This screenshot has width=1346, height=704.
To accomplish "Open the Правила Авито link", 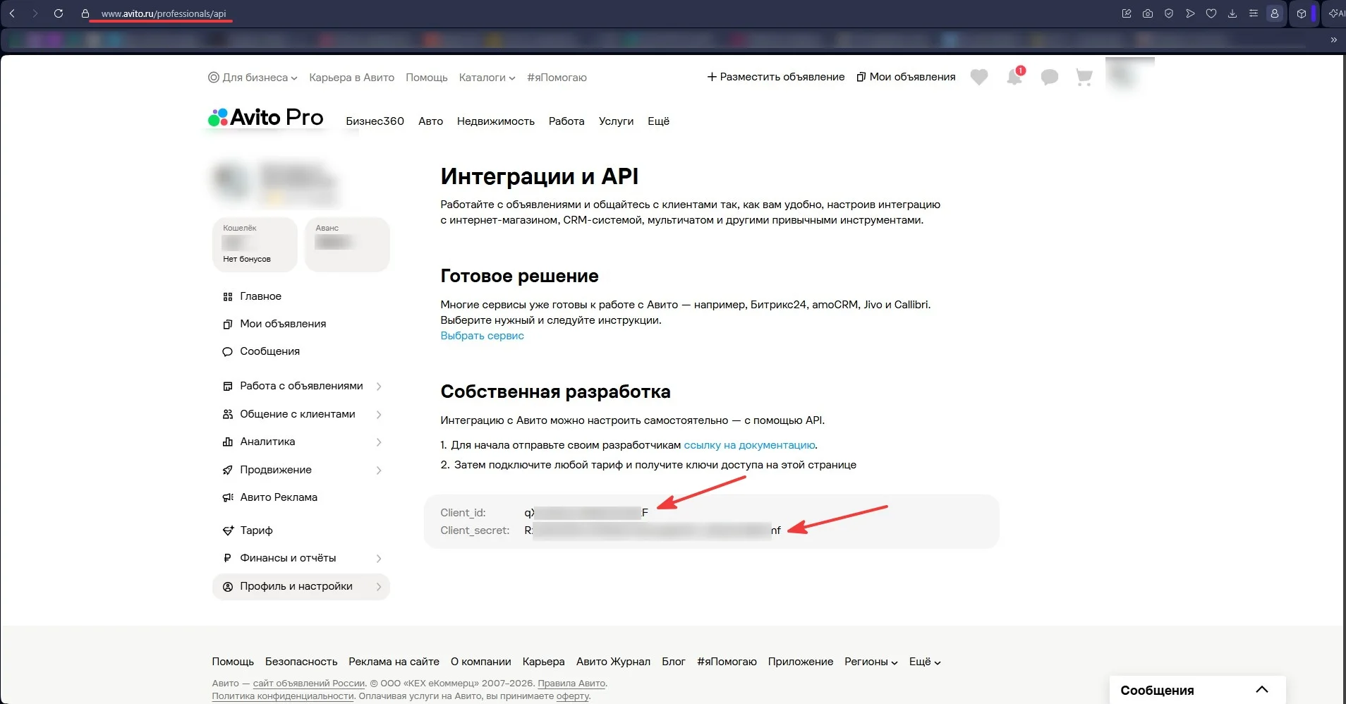I will coord(571,684).
